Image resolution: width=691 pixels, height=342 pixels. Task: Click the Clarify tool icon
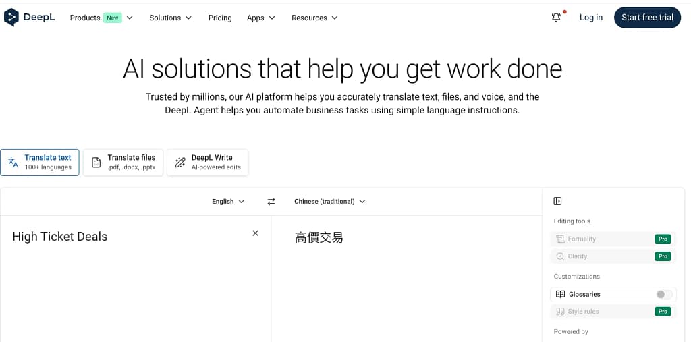pos(560,256)
